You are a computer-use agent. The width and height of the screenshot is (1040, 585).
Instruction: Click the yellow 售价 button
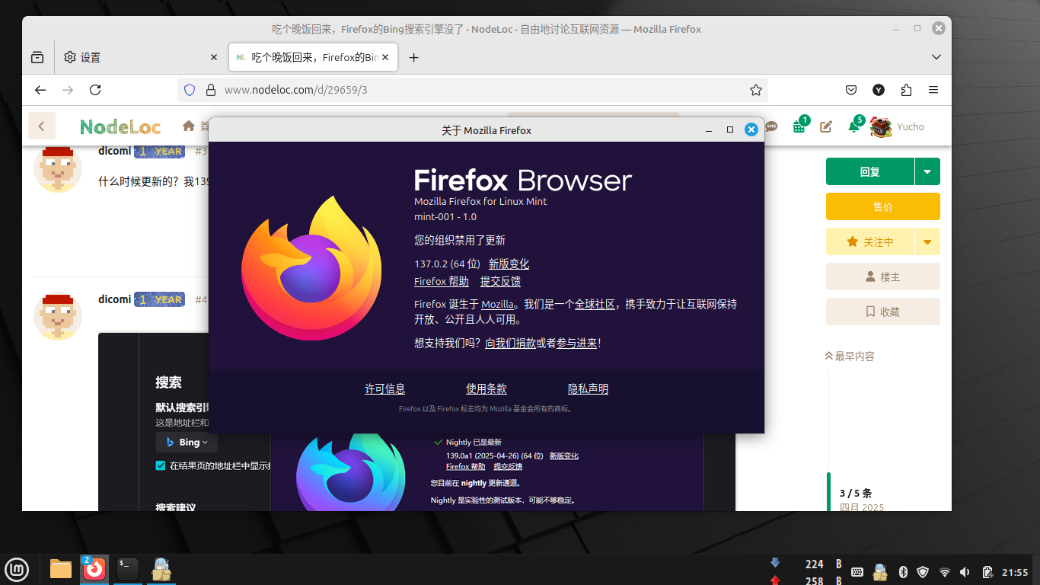point(883,206)
